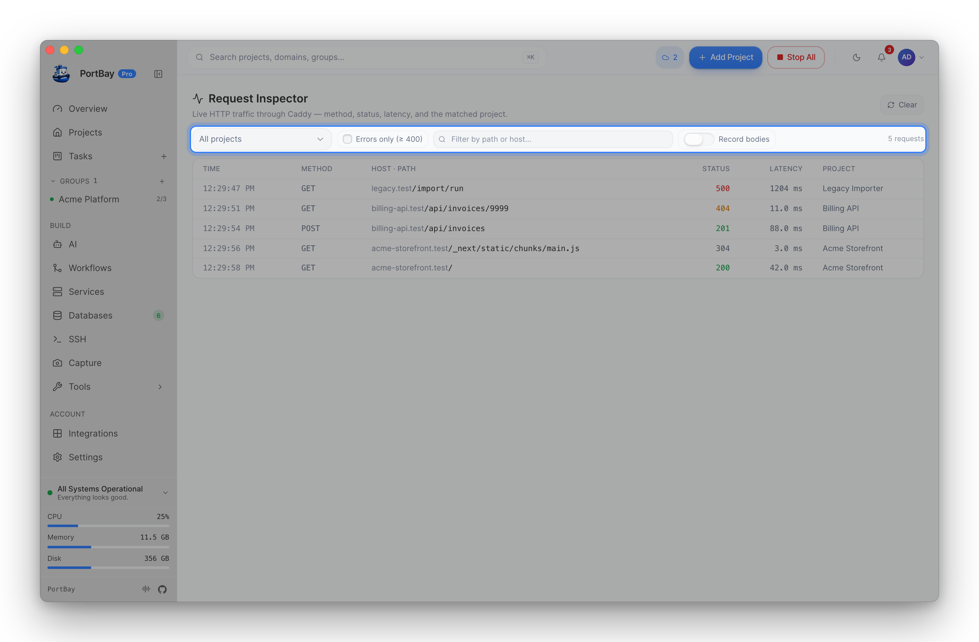Viewport: 979px width, 642px height.
Task: Collapse the Groups section chevron
Action: 53,181
